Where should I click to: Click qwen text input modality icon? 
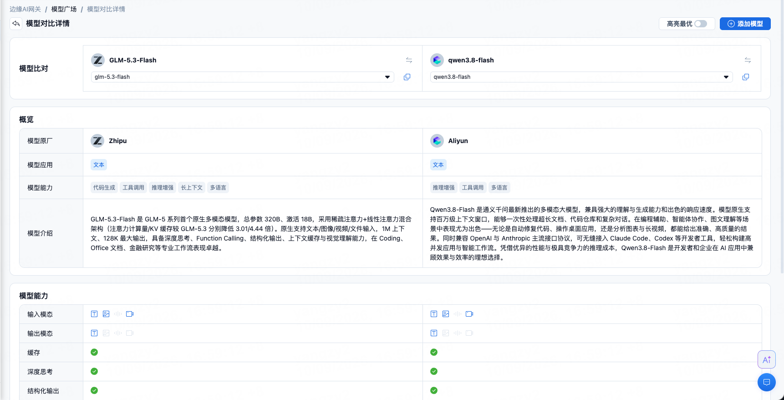[434, 314]
